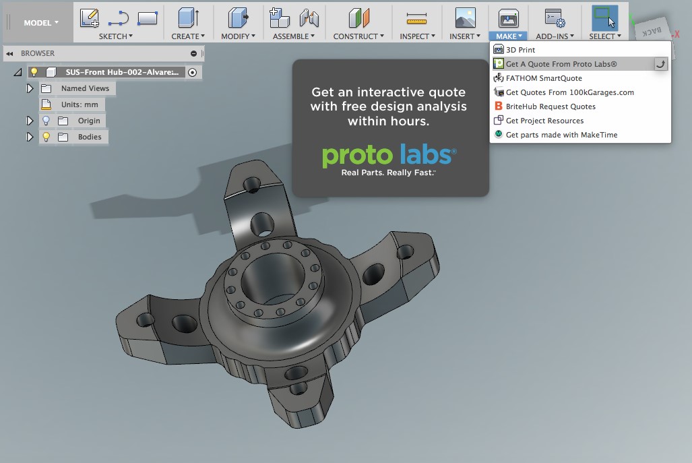Viewport: 692px width, 463px height.
Task: Collapse the Browser panel
Action: click(8, 53)
